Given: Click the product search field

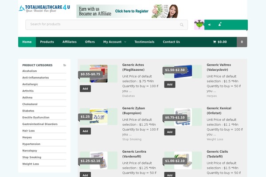Looking at the screenshot, I should (x=106, y=25).
